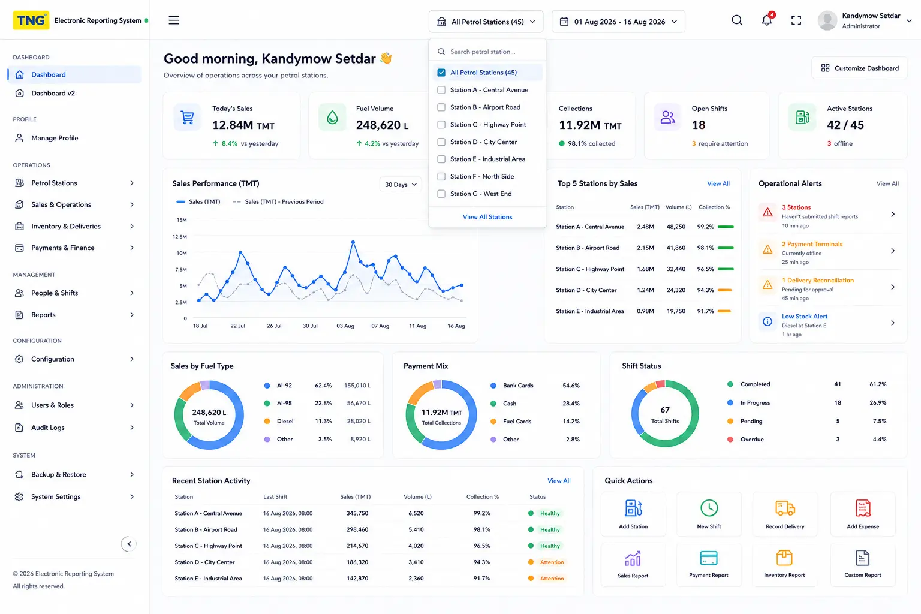The image size is (921, 614).
Task: Expand the Petrol Stations sidebar chevron
Action: (x=132, y=183)
